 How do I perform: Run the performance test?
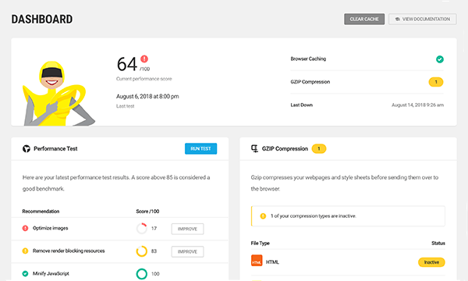pyautogui.click(x=200, y=149)
